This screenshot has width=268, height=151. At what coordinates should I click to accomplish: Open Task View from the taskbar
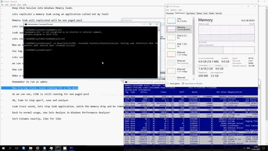(17, 148)
